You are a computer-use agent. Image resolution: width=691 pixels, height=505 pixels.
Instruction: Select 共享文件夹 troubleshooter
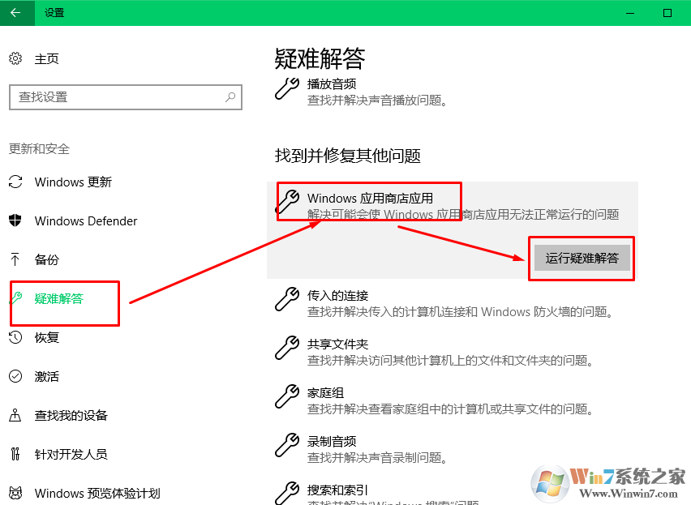[x=337, y=345]
